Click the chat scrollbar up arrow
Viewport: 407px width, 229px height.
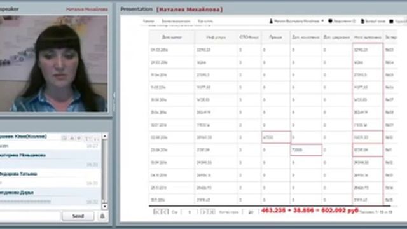[104, 136]
